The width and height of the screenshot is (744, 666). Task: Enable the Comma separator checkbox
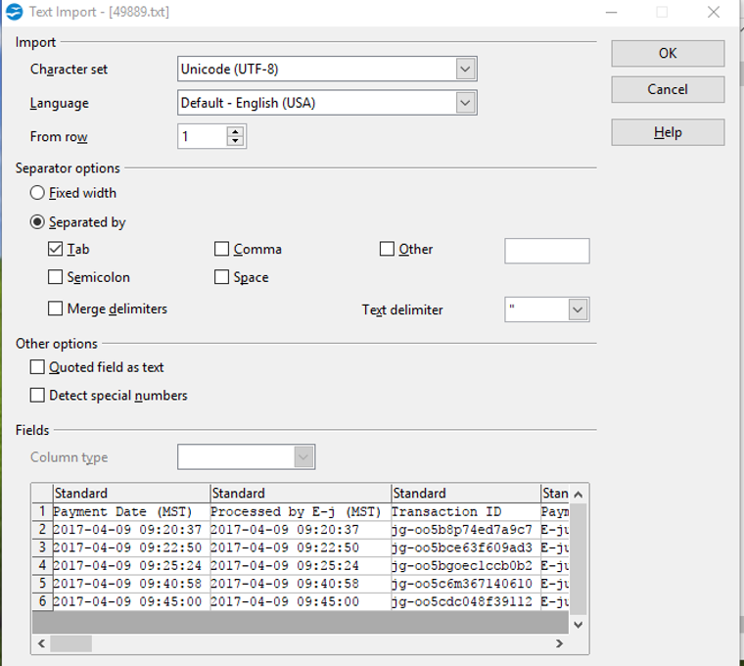point(222,250)
